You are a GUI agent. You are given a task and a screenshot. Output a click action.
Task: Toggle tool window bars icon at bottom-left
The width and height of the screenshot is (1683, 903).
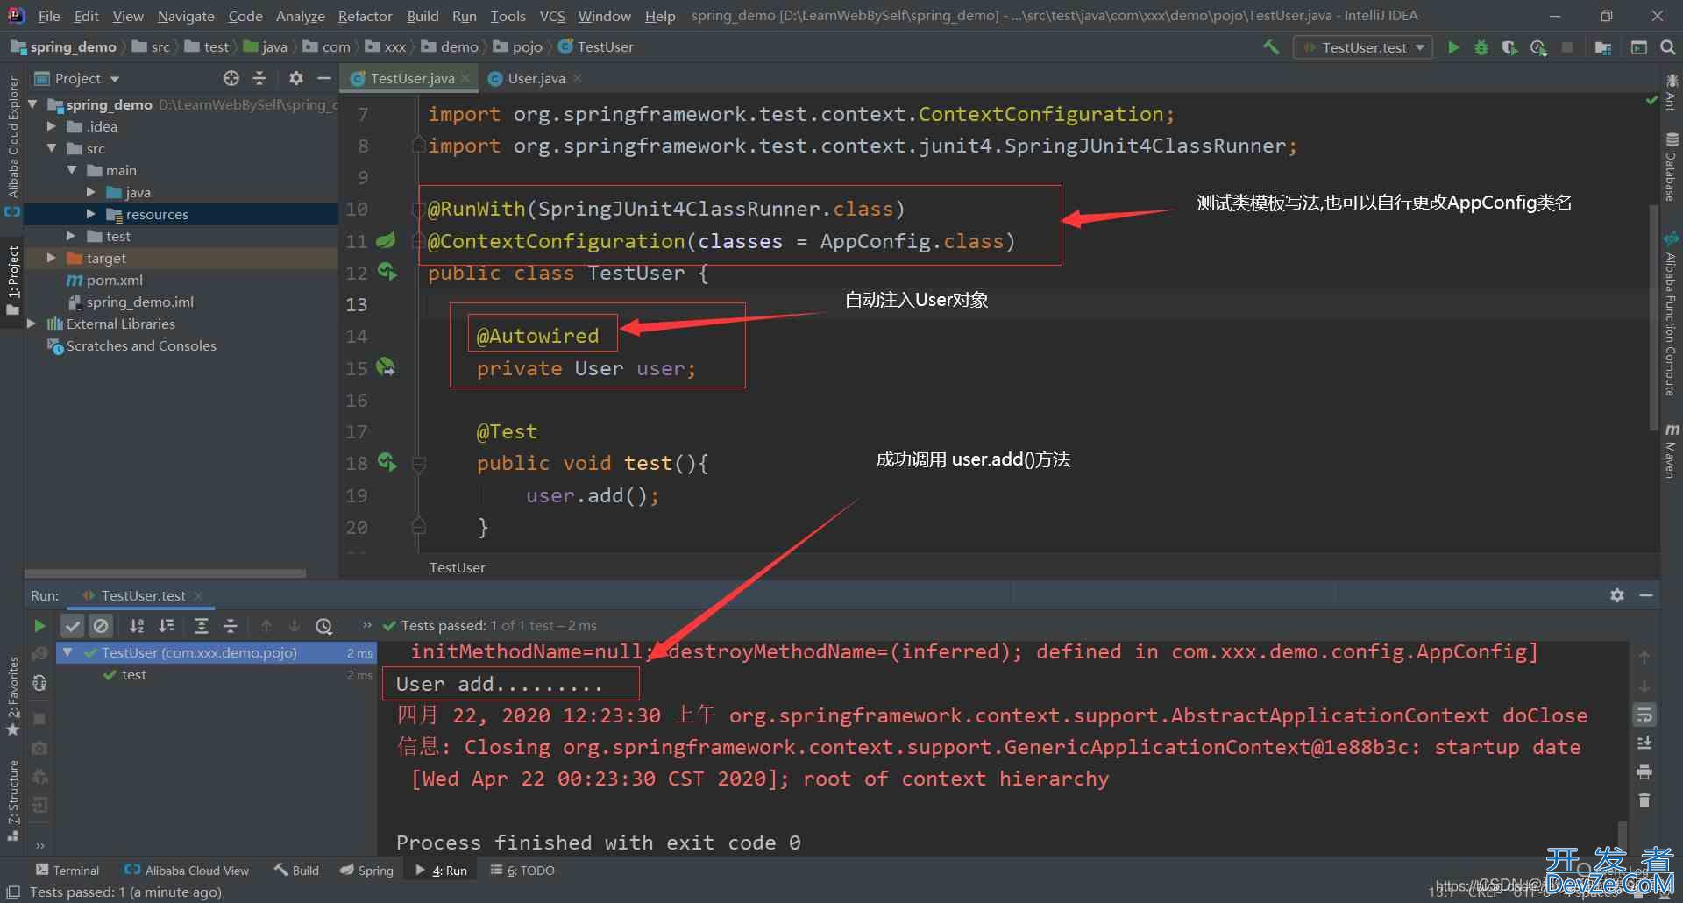13,892
